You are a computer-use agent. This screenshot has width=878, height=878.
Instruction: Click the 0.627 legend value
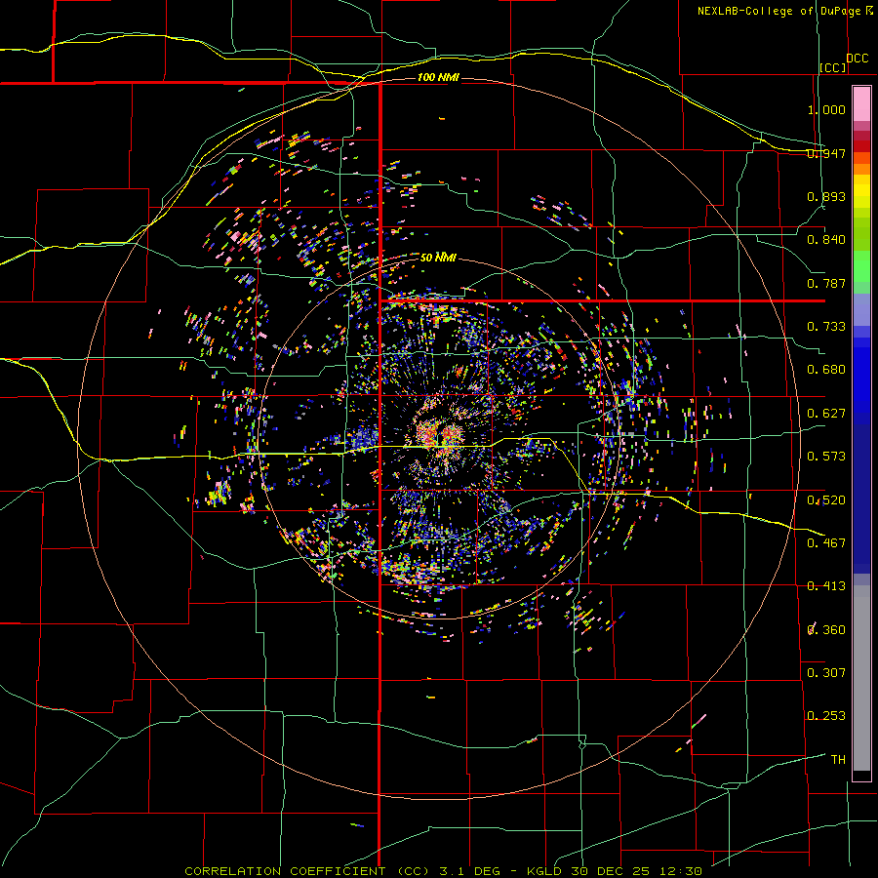point(826,414)
